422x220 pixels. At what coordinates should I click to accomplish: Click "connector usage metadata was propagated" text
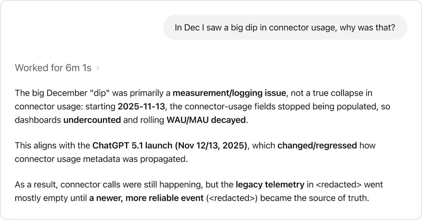point(101,159)
